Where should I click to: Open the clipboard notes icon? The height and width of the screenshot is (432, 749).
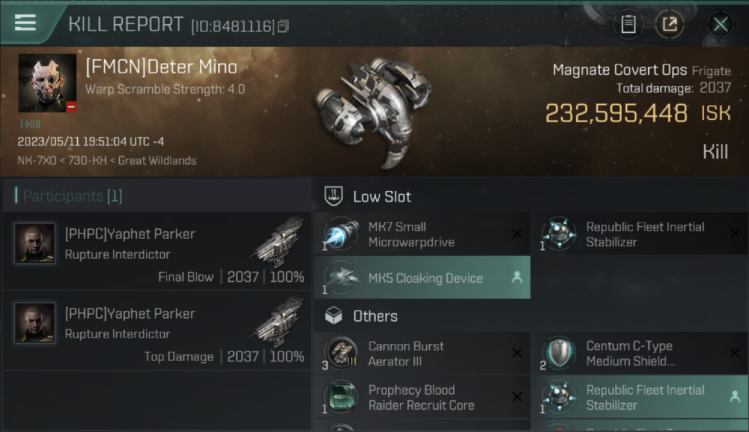coord(628,24)
